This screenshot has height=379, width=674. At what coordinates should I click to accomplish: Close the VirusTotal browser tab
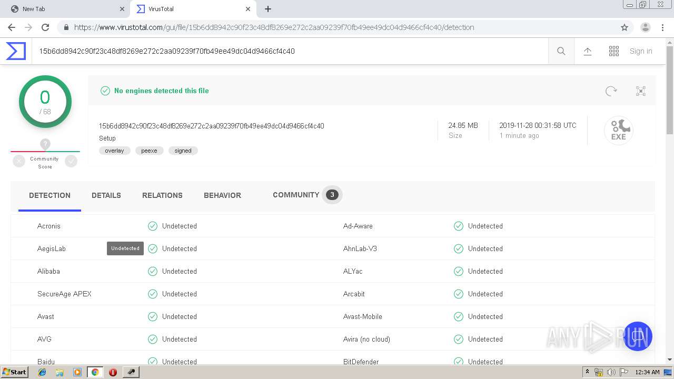[248, 9]
